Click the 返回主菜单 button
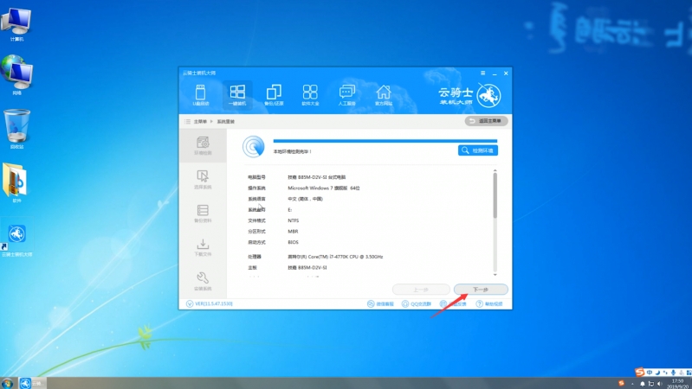 pyautogui.click(x=486, y=121)
